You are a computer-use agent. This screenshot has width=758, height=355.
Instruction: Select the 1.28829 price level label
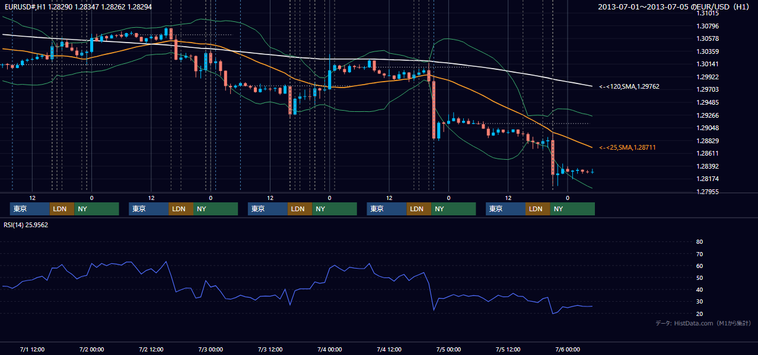[708, 141]
